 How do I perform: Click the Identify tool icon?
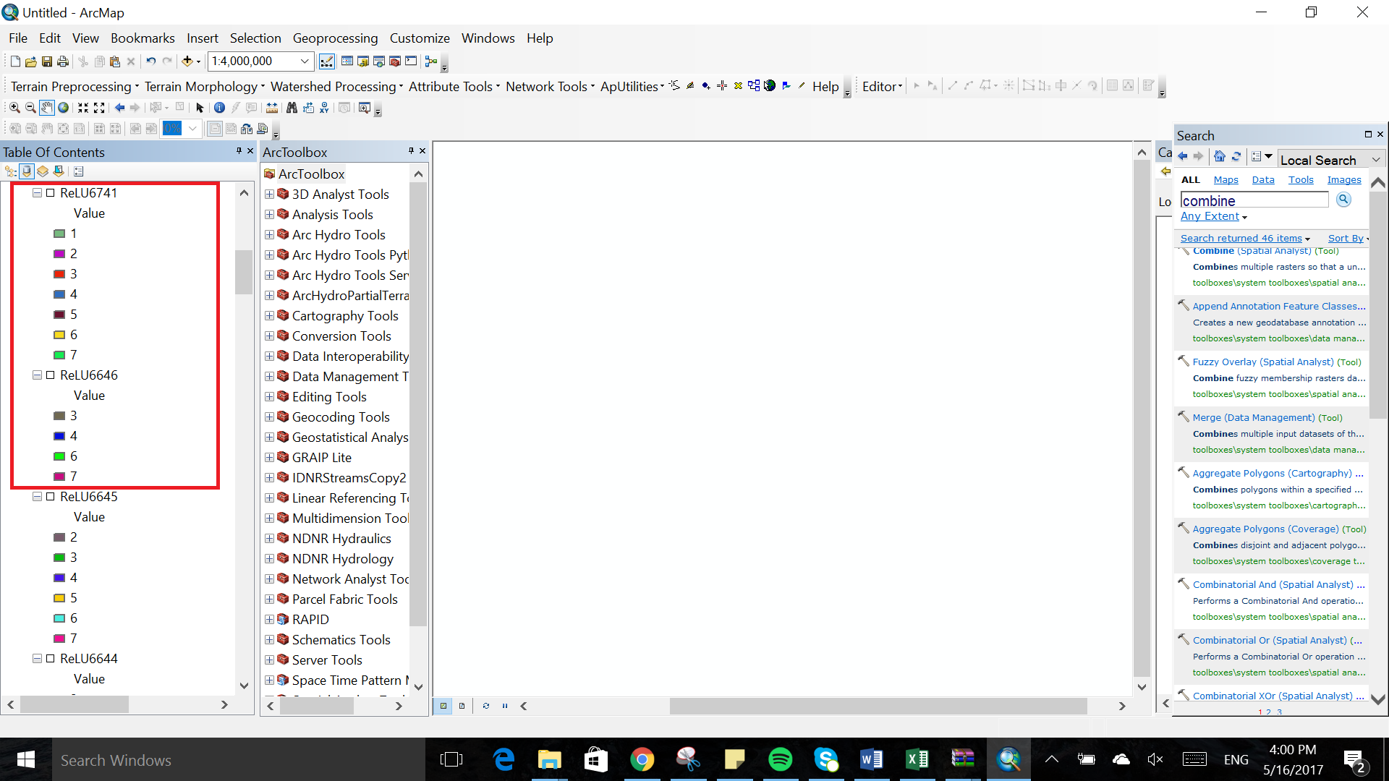219,108
